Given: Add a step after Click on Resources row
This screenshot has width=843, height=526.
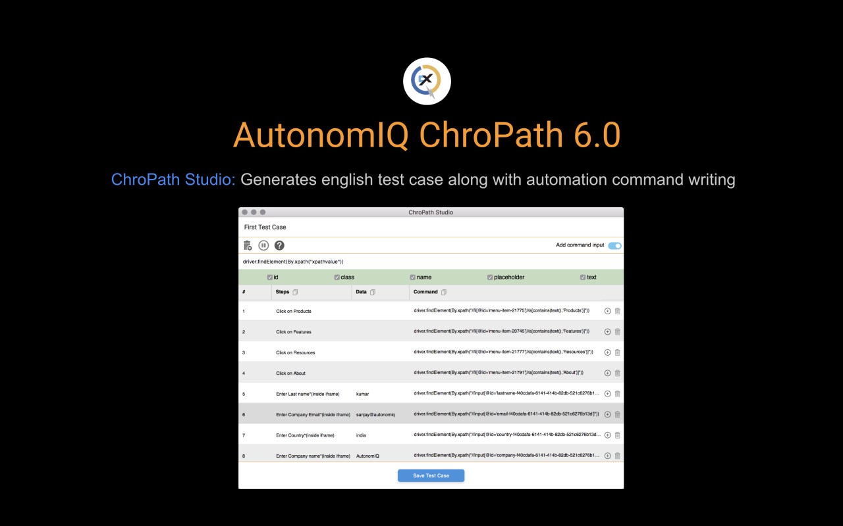Looking at the screenshot, I should 607,352.
